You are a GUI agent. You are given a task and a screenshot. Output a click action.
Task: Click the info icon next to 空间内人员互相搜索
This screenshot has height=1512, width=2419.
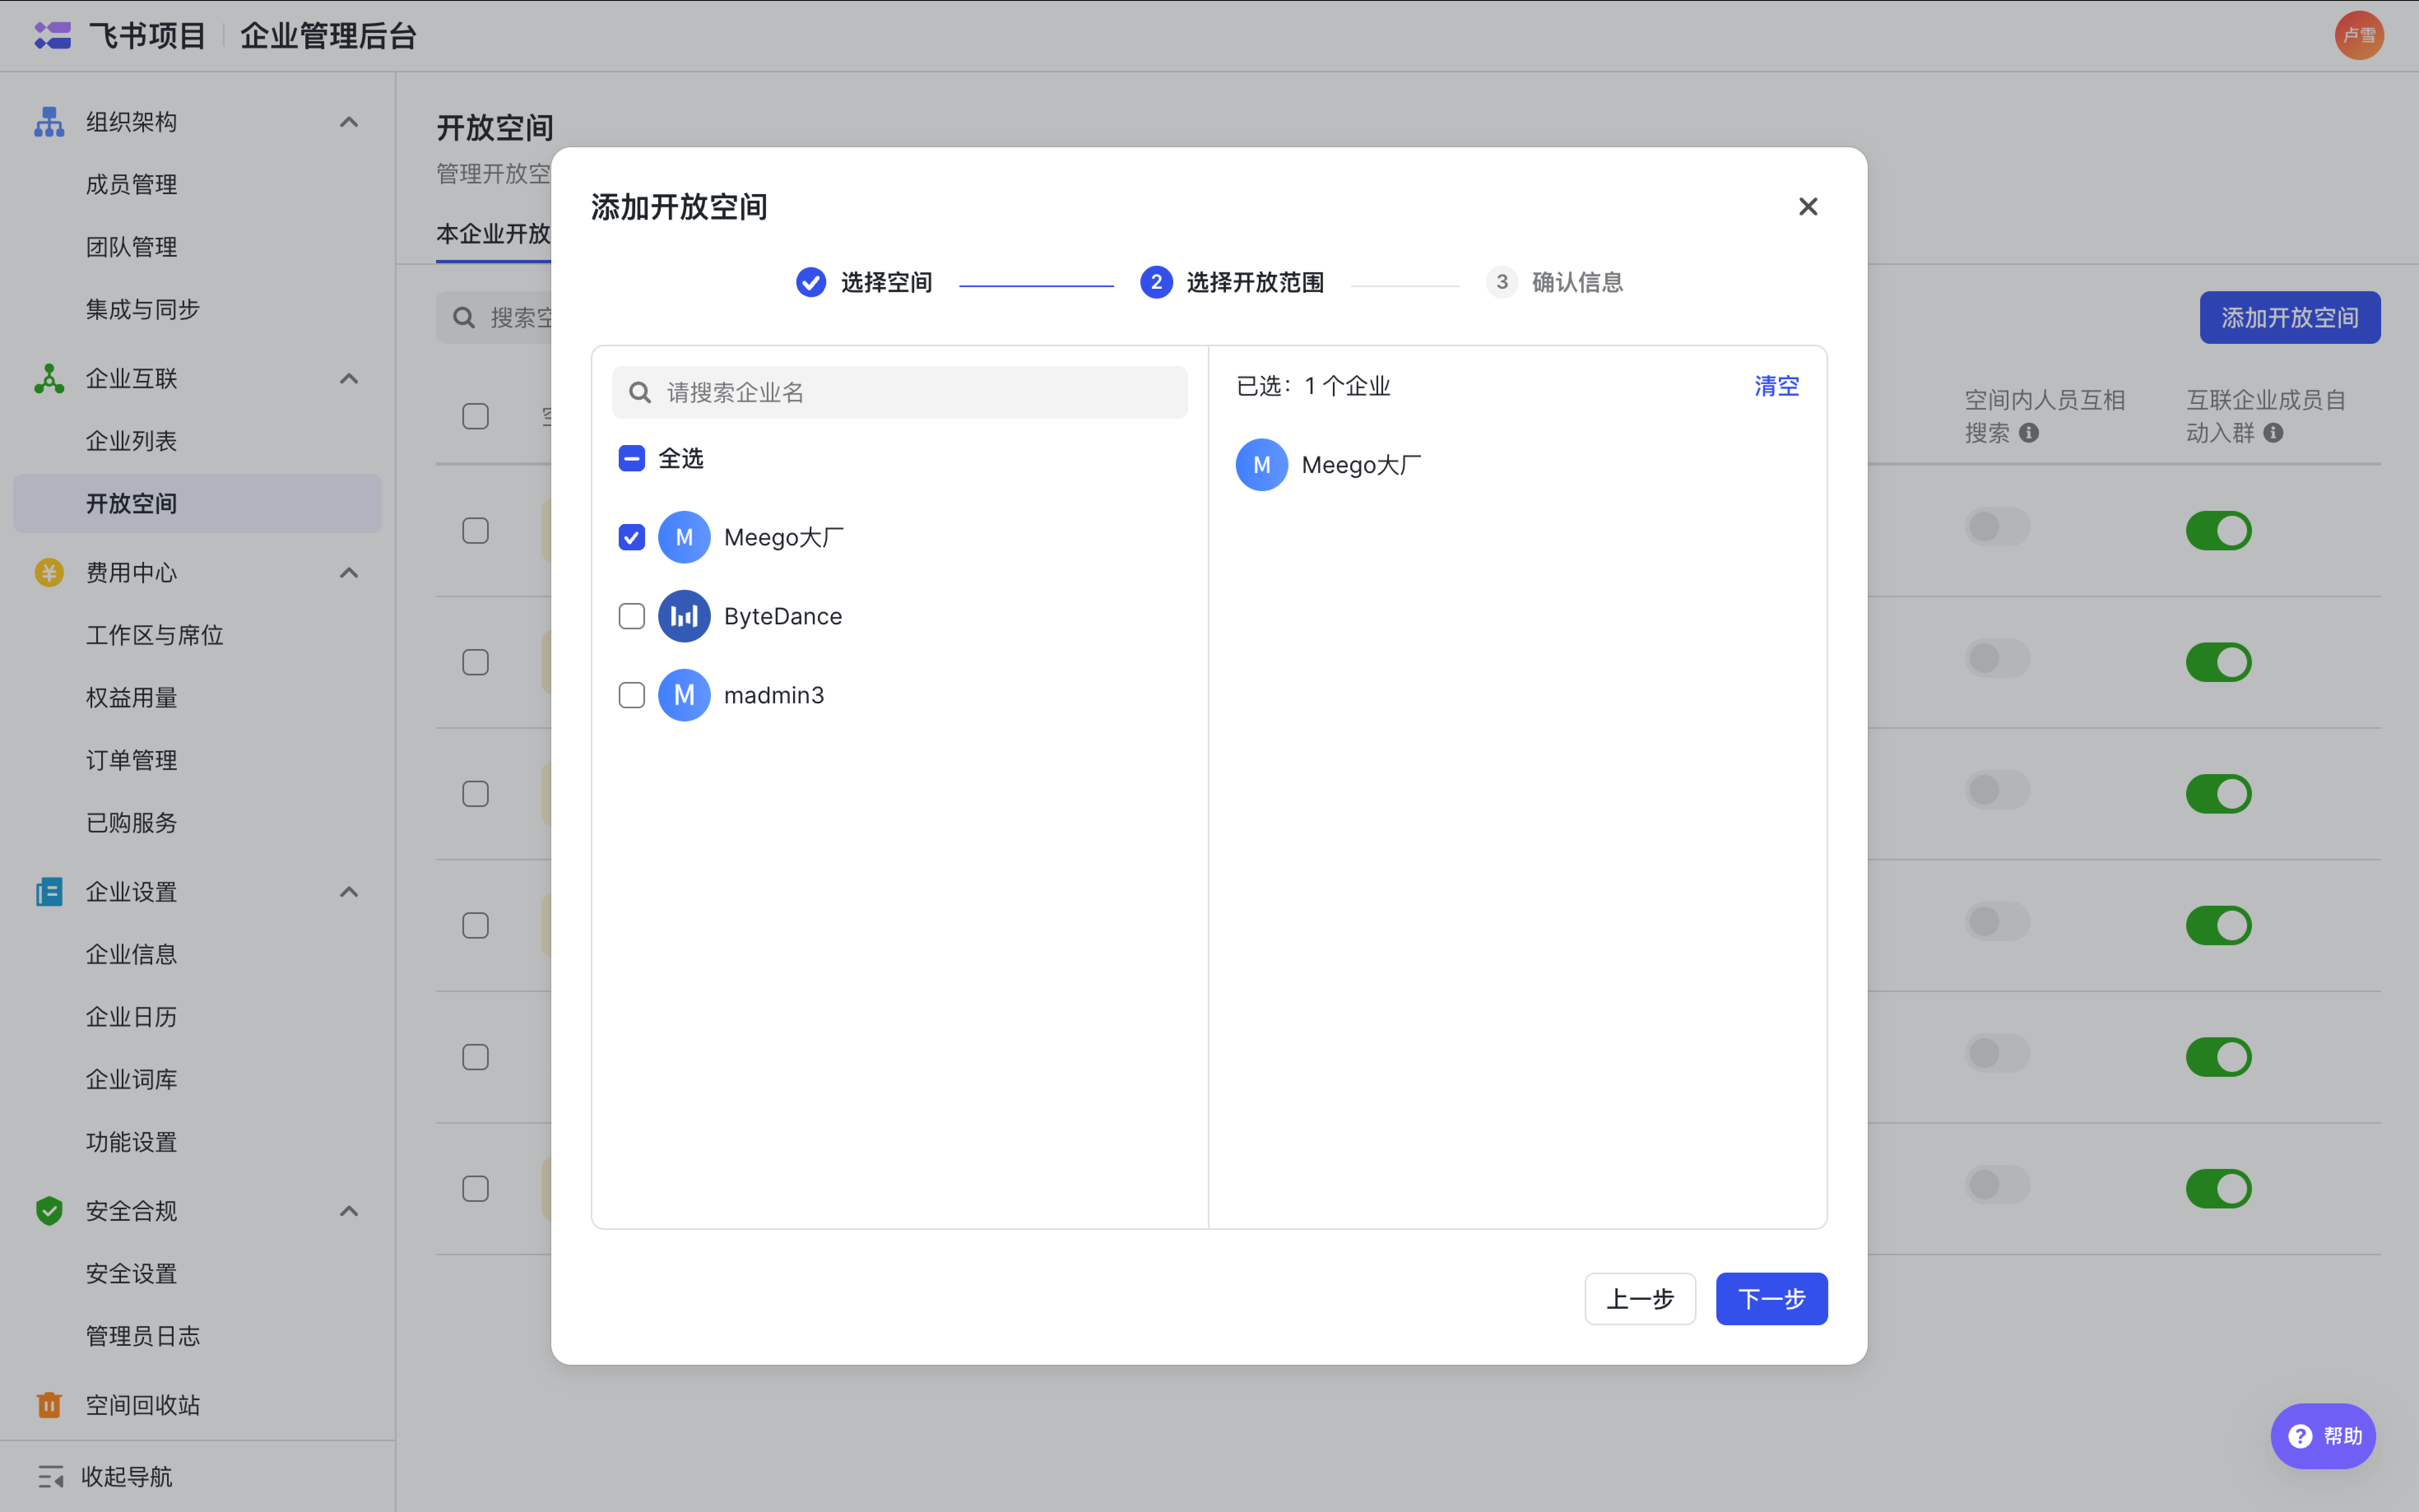click(2029, 433)
